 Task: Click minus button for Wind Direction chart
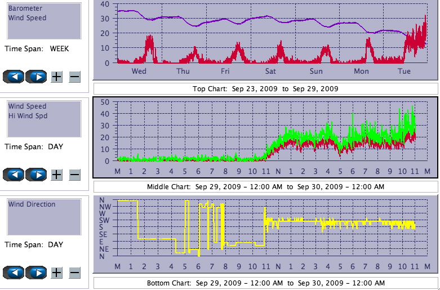coord(74,273)
